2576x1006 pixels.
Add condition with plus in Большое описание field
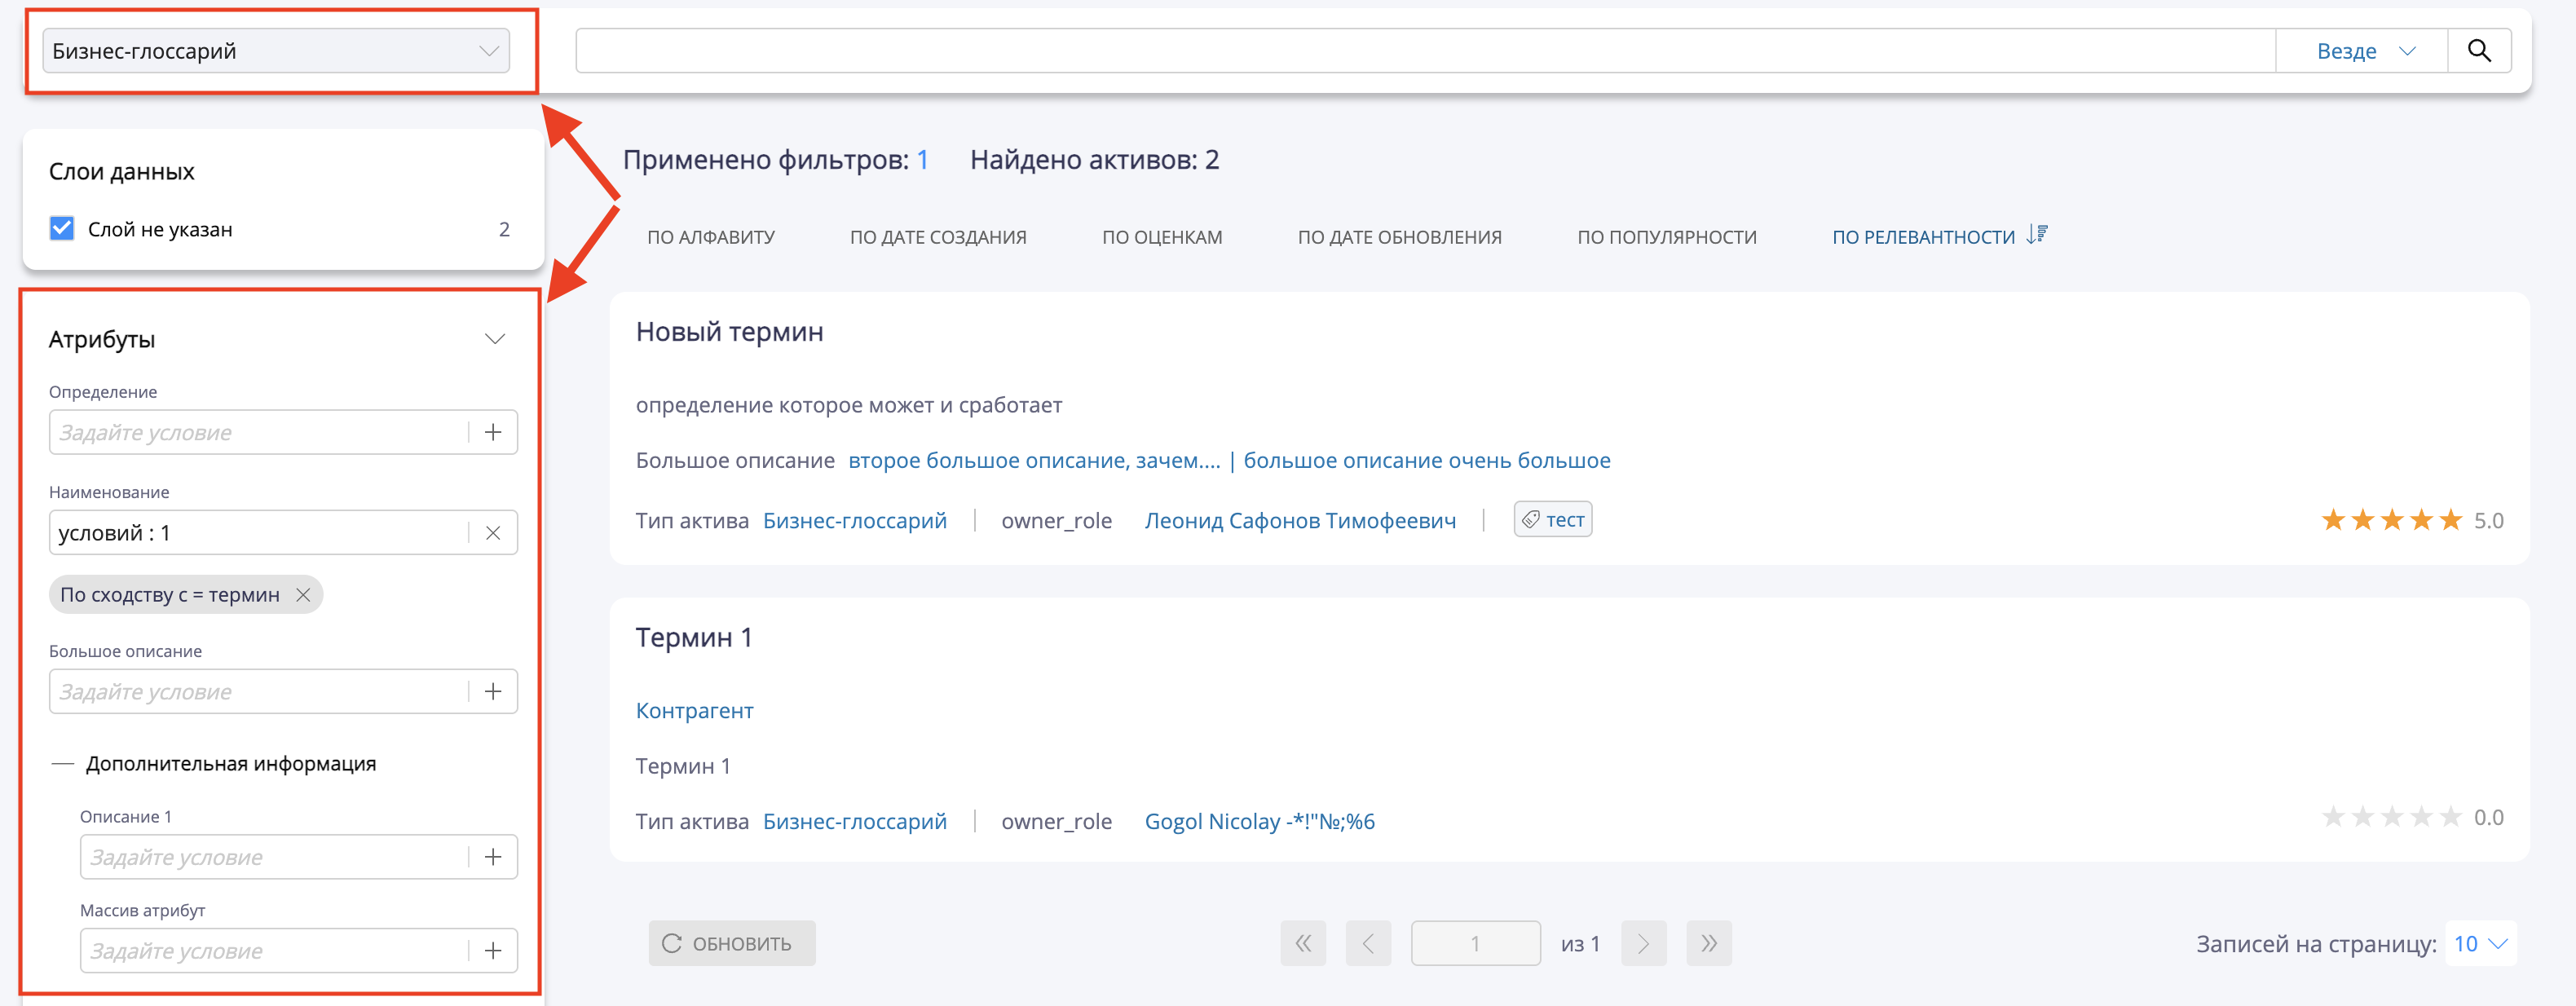coord(493,691)
